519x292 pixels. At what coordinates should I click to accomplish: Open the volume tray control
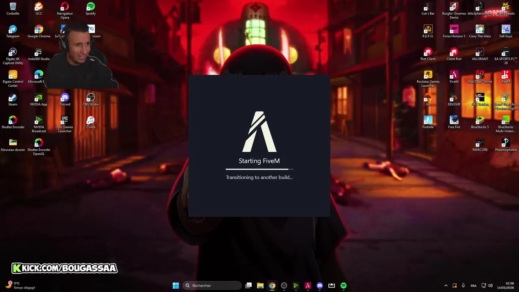click(x=491, y=286)
